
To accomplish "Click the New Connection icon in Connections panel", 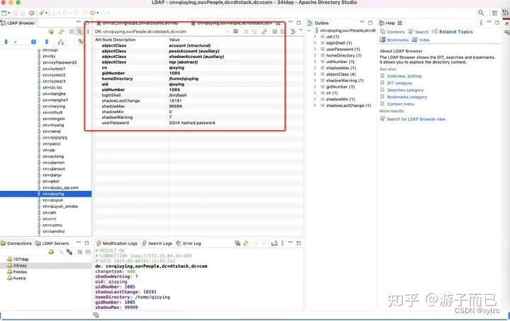I will coord(51,252).
